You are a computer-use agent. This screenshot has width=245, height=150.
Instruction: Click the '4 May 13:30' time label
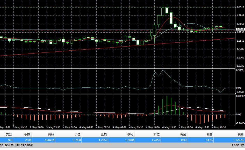tap(169, 127)
